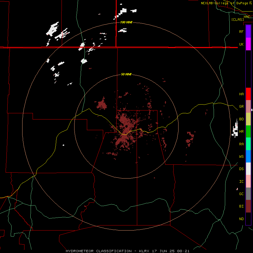The width and height of the screenshot is (253, 253).
Task: Click the "ND" legend label
Action: pos(241,219)
